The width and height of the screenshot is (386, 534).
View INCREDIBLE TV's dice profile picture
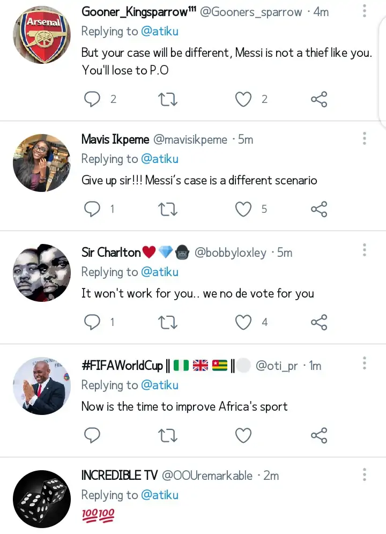(41, 498)
